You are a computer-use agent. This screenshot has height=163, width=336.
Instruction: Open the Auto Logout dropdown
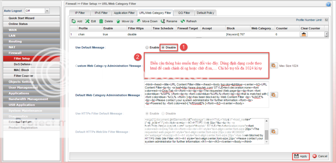tap(47, 11)
